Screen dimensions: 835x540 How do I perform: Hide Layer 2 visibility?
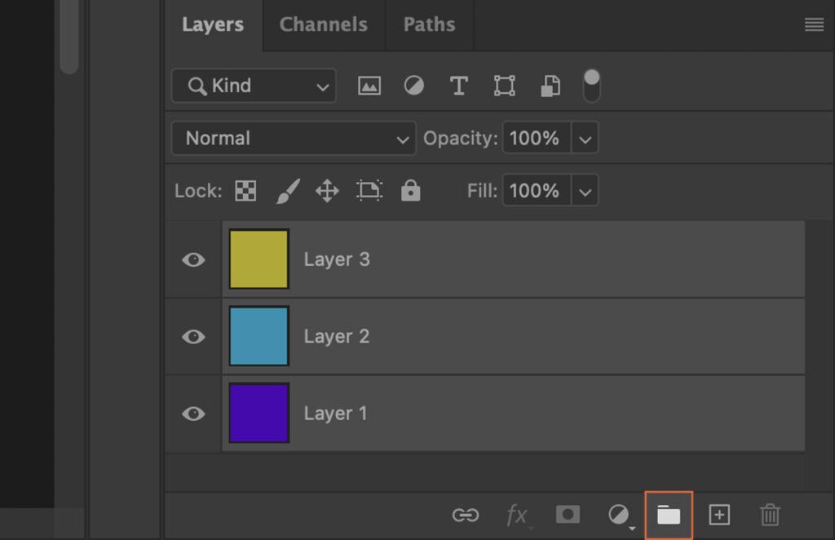point(192,336)
